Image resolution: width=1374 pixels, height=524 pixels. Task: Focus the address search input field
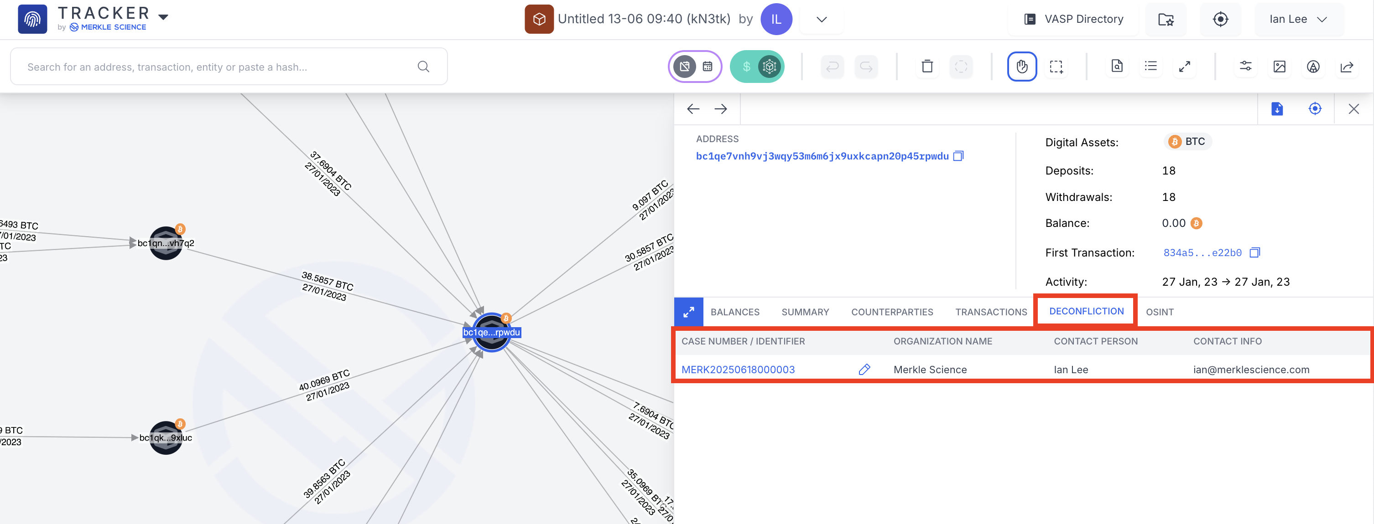tap(229, 67)
